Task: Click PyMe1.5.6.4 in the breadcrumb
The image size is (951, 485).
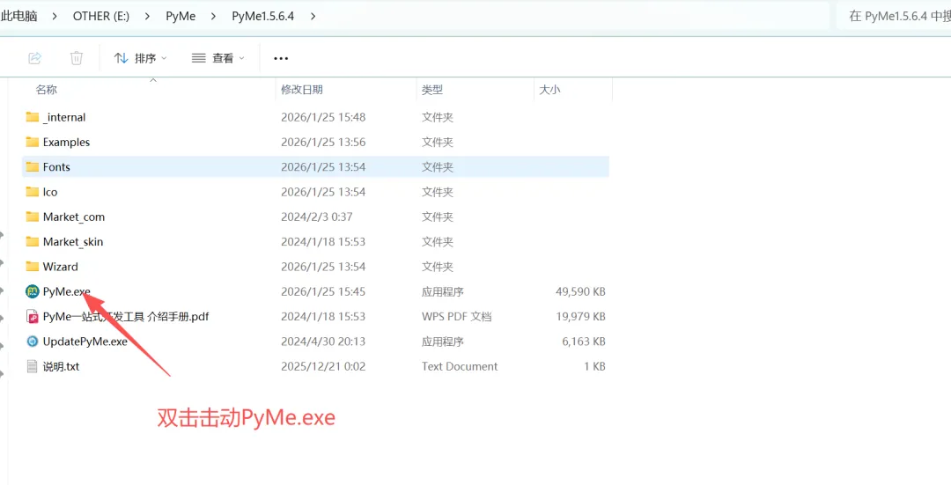Action: tap(262, 17)
